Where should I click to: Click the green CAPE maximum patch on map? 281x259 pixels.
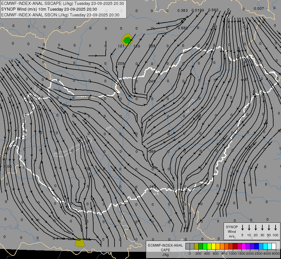127,40
